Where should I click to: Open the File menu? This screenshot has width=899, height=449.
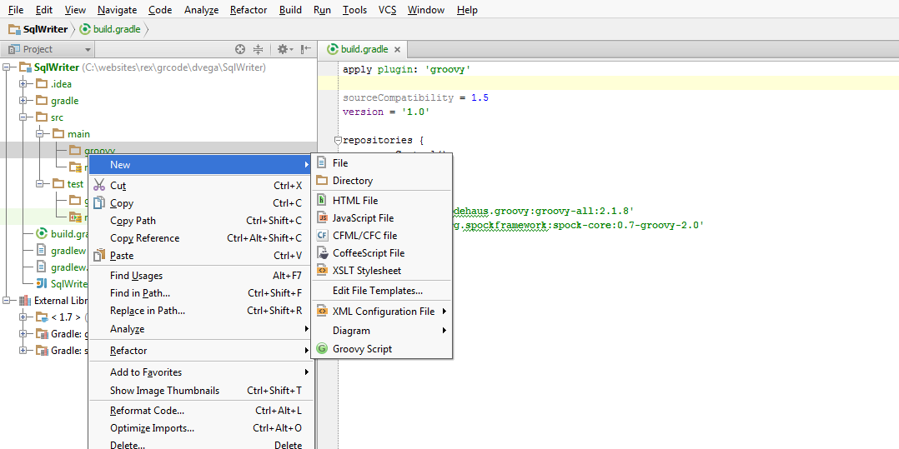[x=16, y=10]
